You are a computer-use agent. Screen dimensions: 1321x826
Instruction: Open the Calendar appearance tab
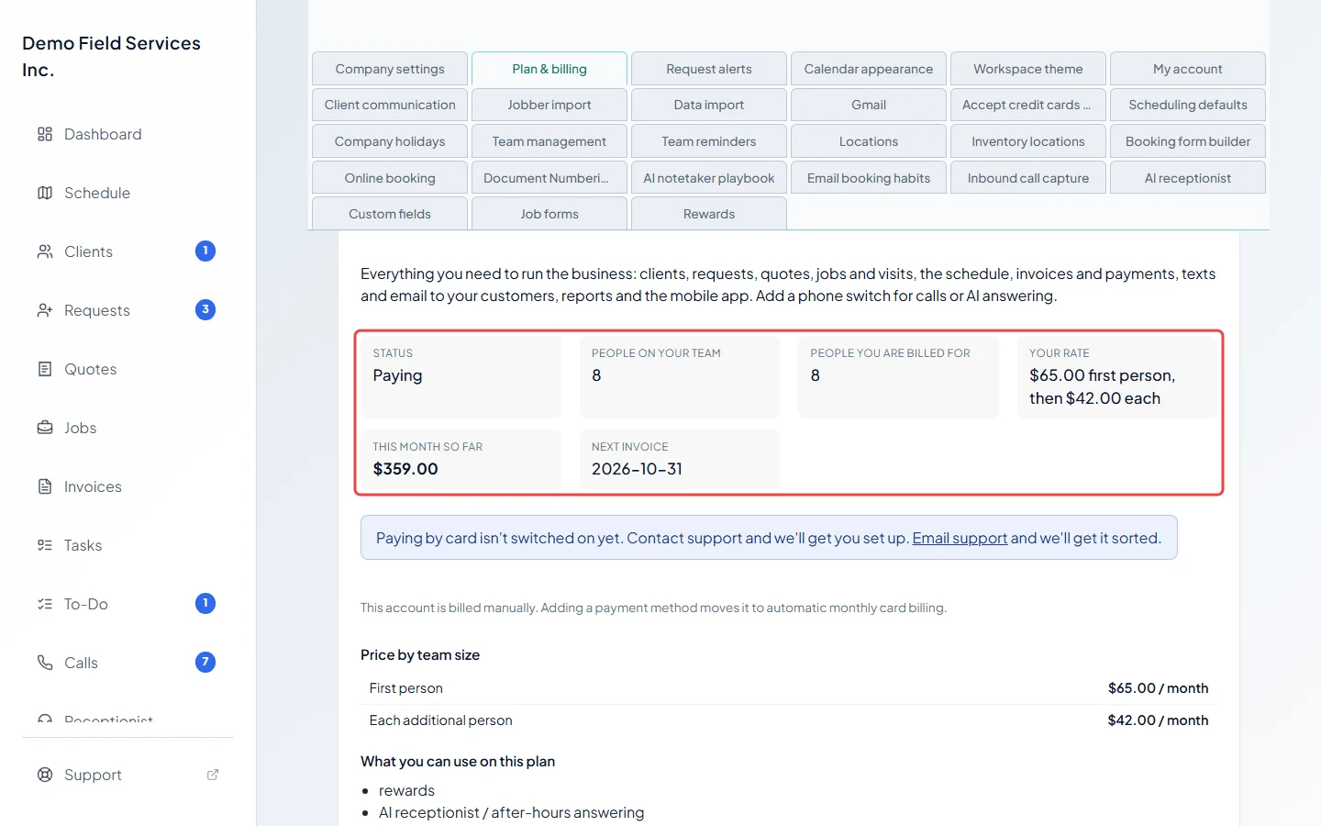pos(869,69)
